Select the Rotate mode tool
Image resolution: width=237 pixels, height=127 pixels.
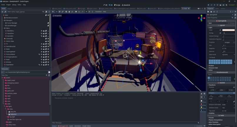pos(60,12)
